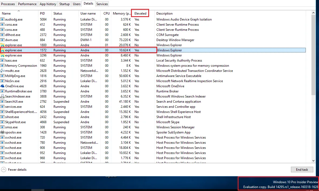Select the explorer.exe row with PID 1572
This screenshot has height=191, width=319.
[x=153, y=50]
